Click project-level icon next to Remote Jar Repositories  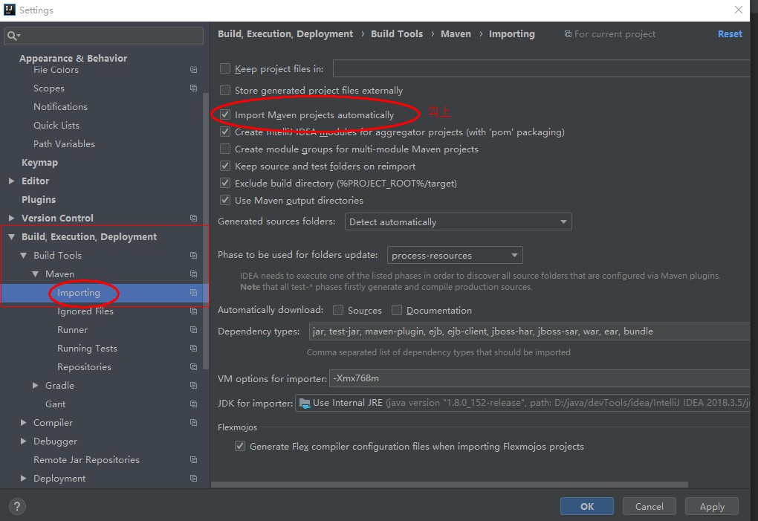point(193,459)
